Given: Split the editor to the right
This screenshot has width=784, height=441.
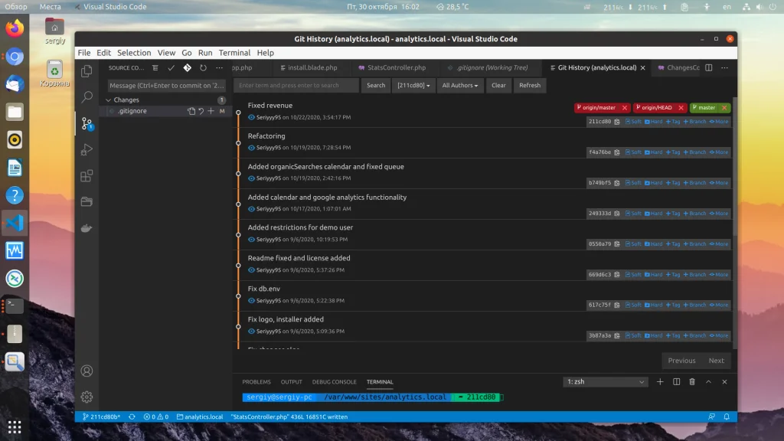Looking at the screenshot, I should point(708,68).
